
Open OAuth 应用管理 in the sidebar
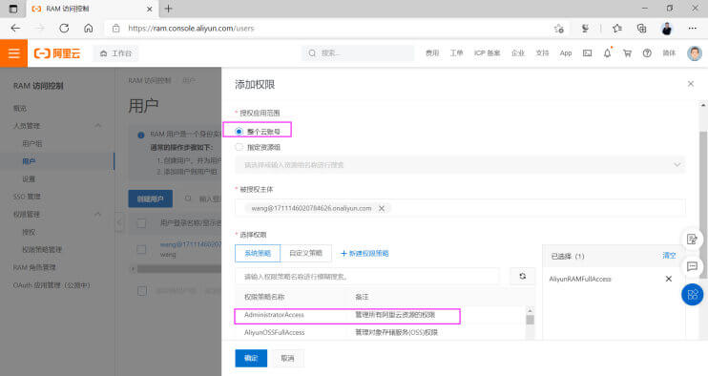(52, 285)
